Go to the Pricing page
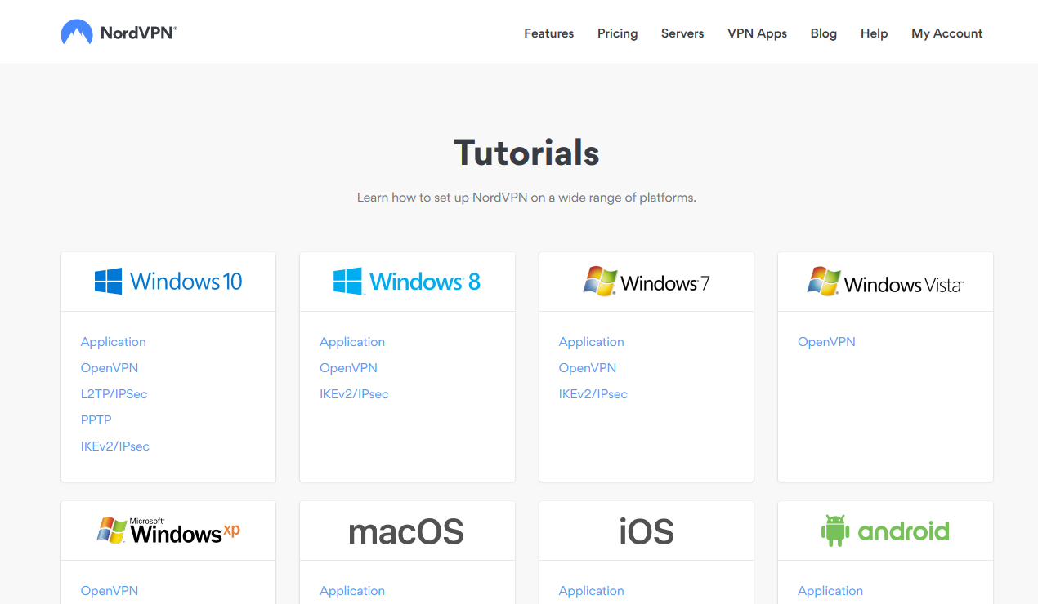This screenshot has width=1038, height=604. click(618, 33)
